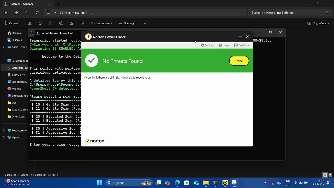Click the Изтеглени файлове breadcrumb in address bar

74,13
